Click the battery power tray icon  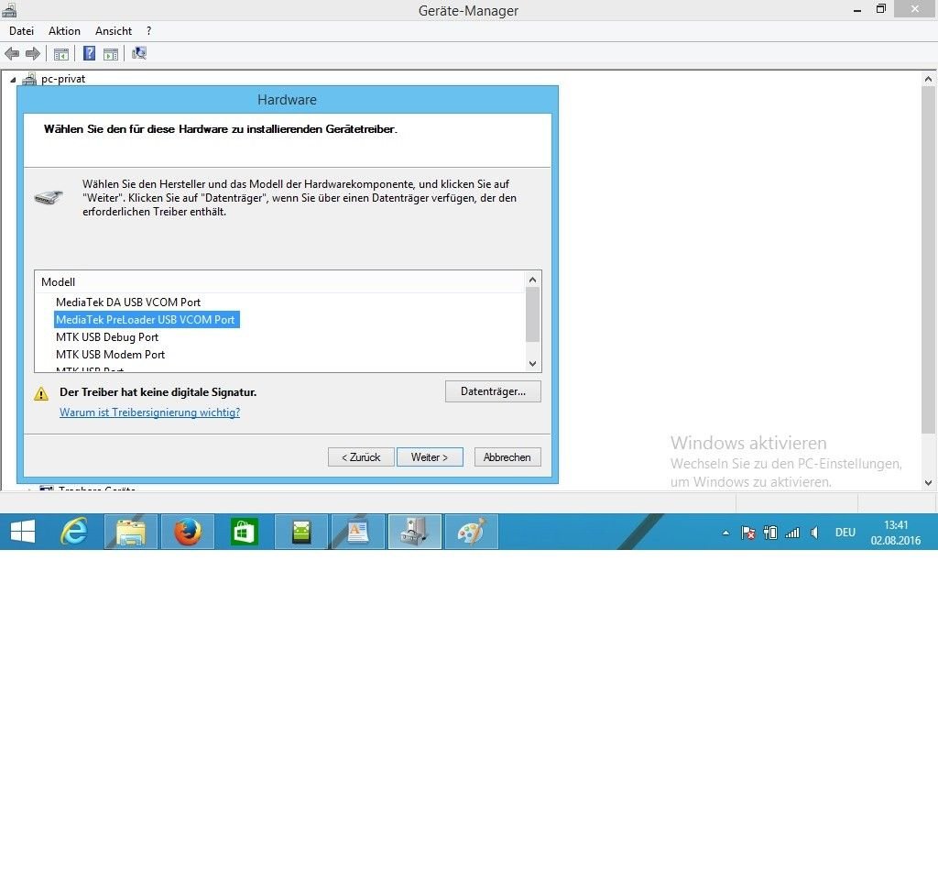tap(770, 533)
